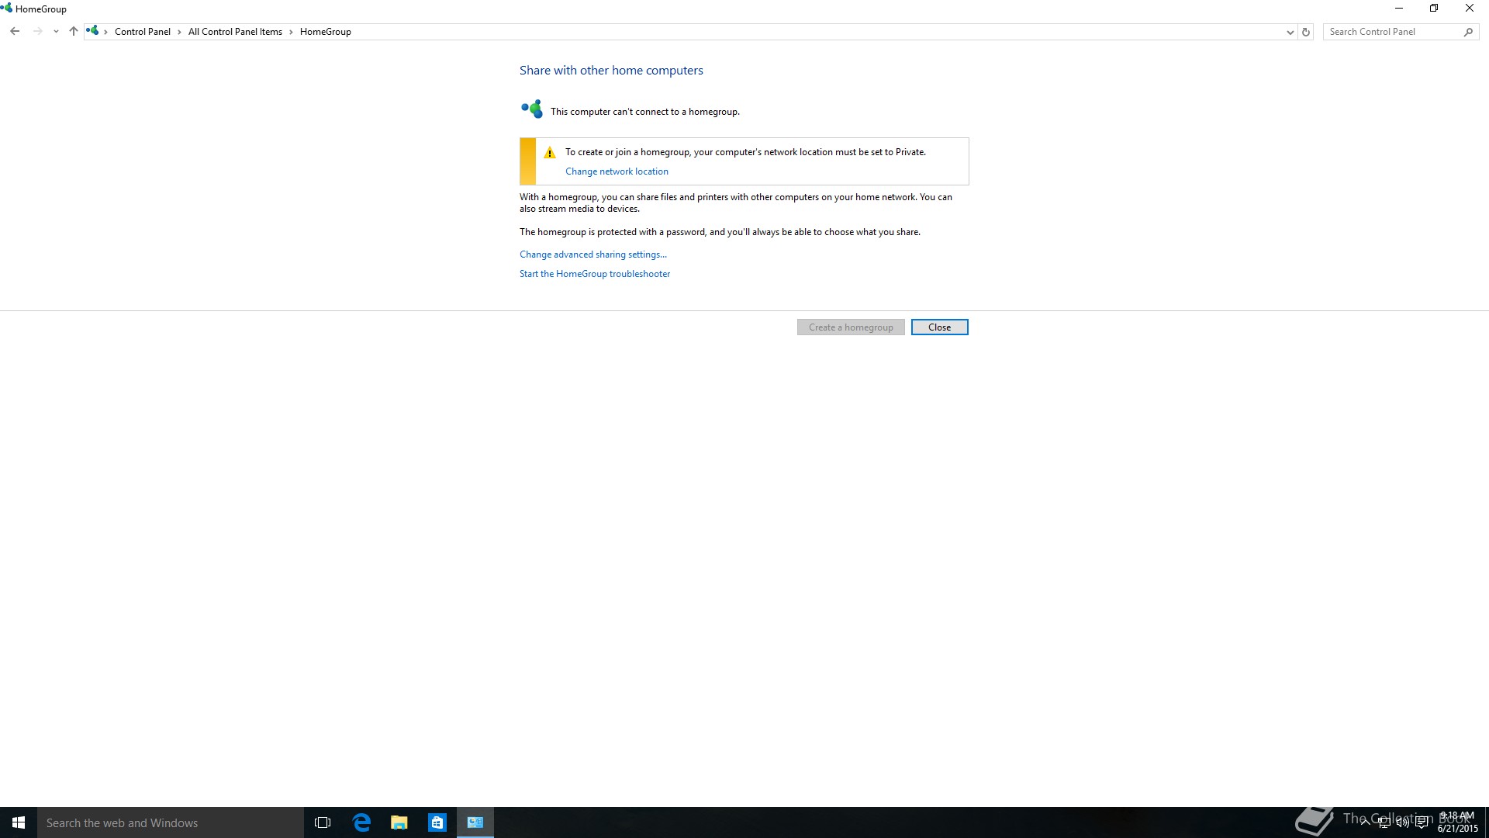
Task: Open the Store from taskbar
Action: (437, 822)
